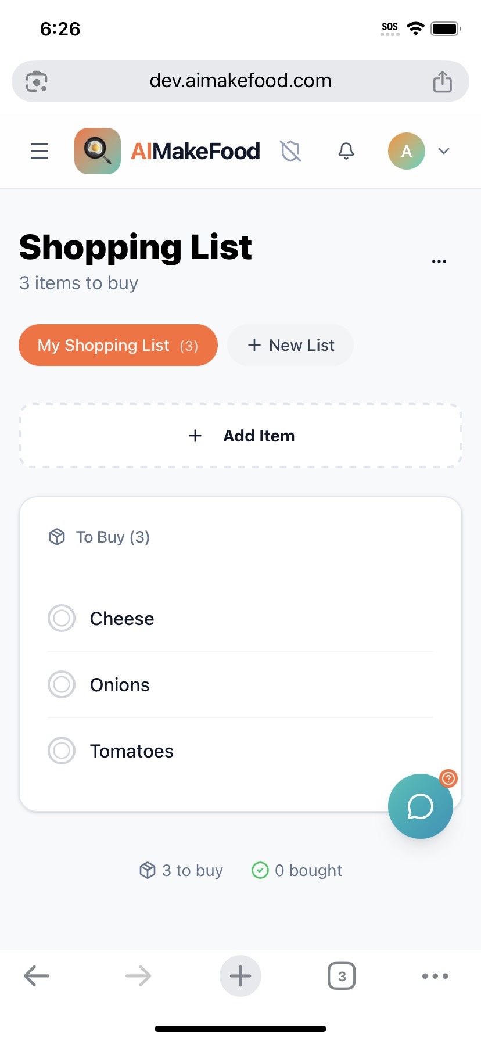
Task: Open the hamburger navigation menu
Action: tap(40, 151)
